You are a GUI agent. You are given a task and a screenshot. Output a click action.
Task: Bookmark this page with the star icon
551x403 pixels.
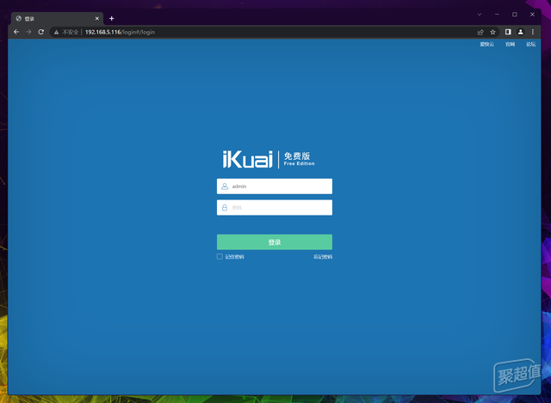pos(492,33)
